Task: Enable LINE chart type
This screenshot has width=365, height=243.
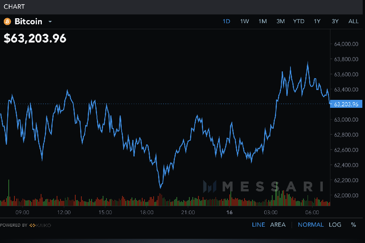Action: 259,225
